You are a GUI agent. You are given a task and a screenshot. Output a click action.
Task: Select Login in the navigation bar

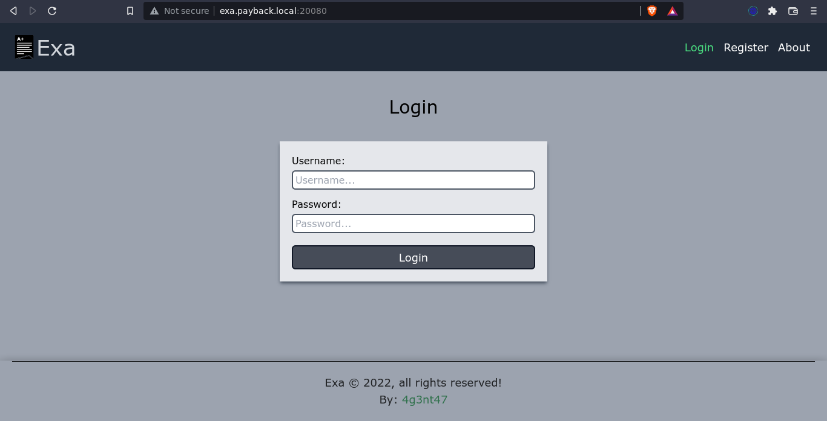699,48
